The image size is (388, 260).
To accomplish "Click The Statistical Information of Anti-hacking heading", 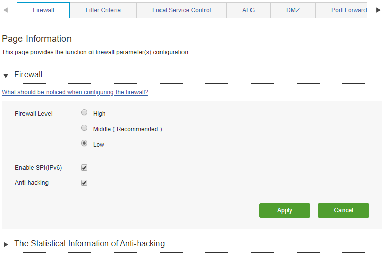I will [x=89, y=244].
